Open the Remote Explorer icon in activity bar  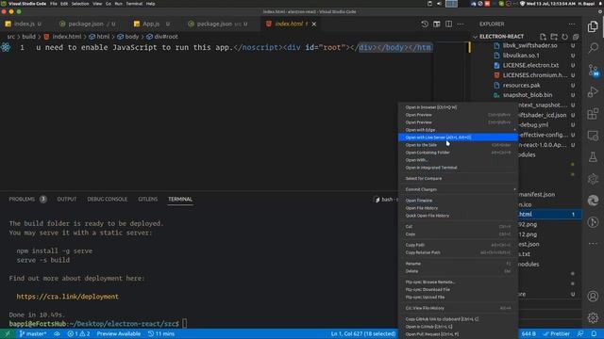coord(593,136)
